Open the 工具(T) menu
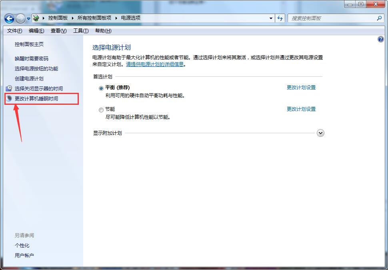The height and width of the screenshot is (270, 388). (x=81, y=31)
